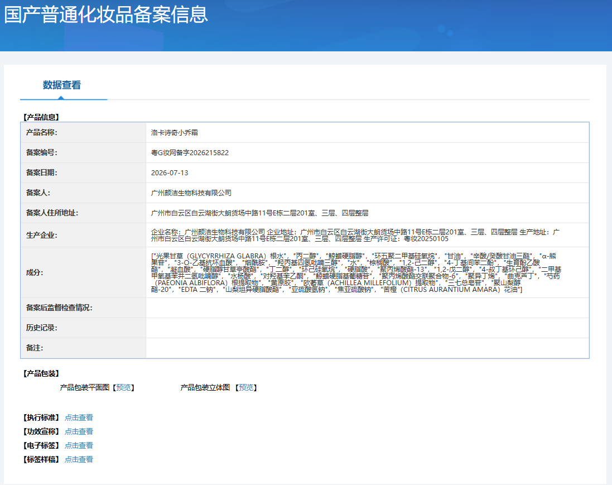Open 功效宣称 点击查看 link
This screenshot has height=485, width=612.
[79, 431]
